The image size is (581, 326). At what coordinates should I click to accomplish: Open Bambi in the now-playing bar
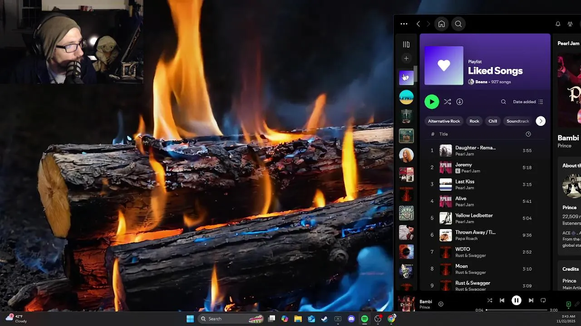pyautogui.click(x=426, y=302)
